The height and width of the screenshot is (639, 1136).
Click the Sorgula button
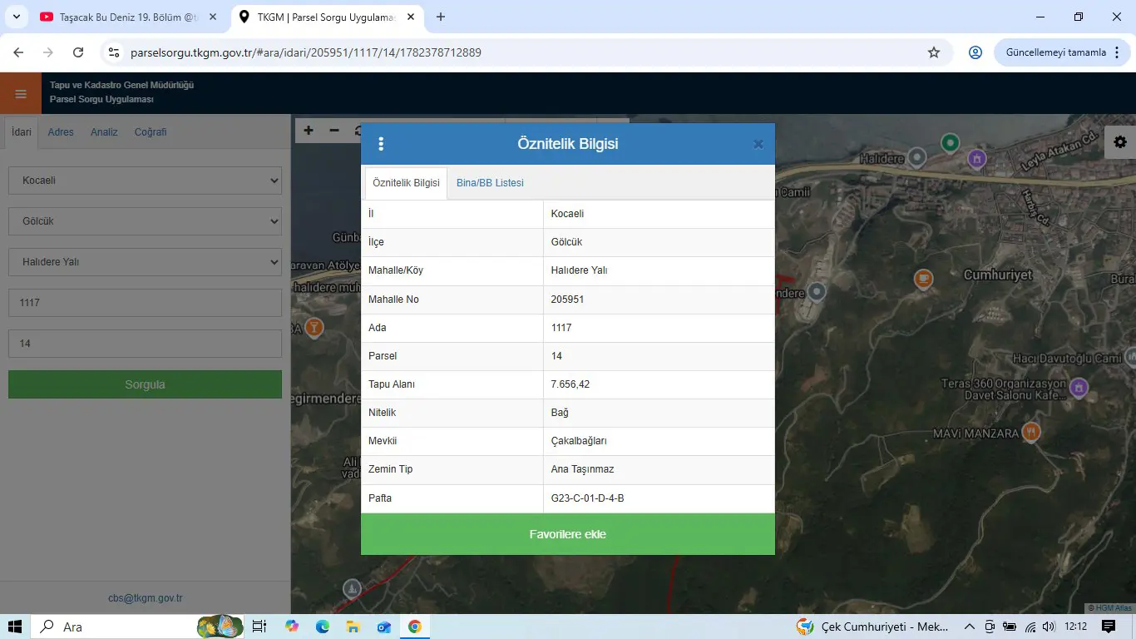[145, 384]
